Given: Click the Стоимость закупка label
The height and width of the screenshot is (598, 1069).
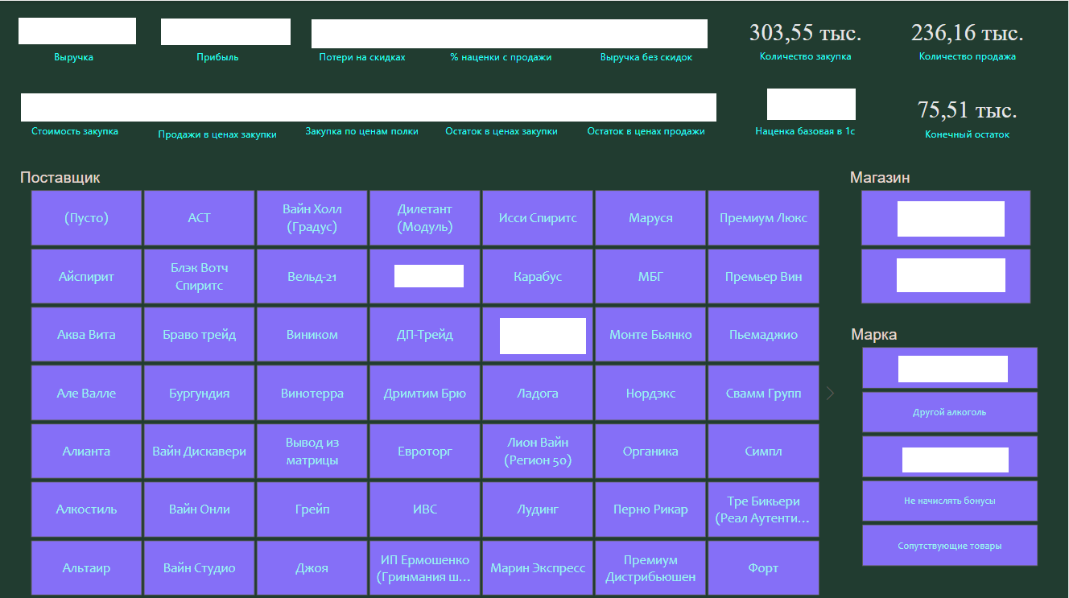Looking at the screenshot, I should 75,131.
